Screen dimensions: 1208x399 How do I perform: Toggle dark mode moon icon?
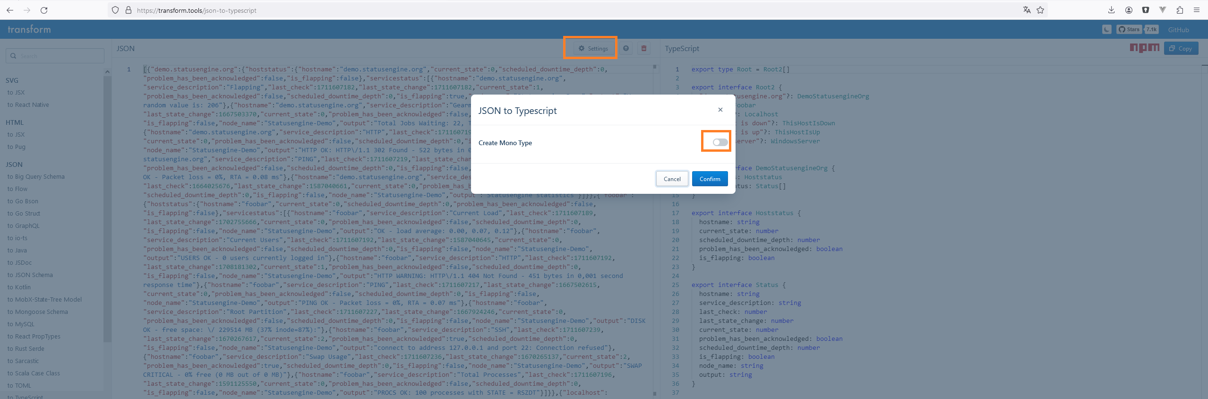click(x=1106, y=29)
